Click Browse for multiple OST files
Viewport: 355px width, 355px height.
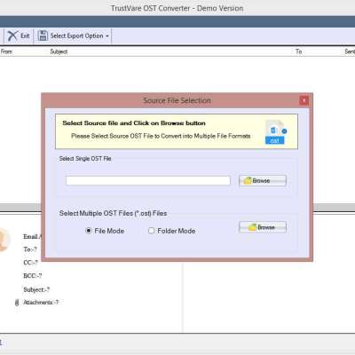(263, 227)
